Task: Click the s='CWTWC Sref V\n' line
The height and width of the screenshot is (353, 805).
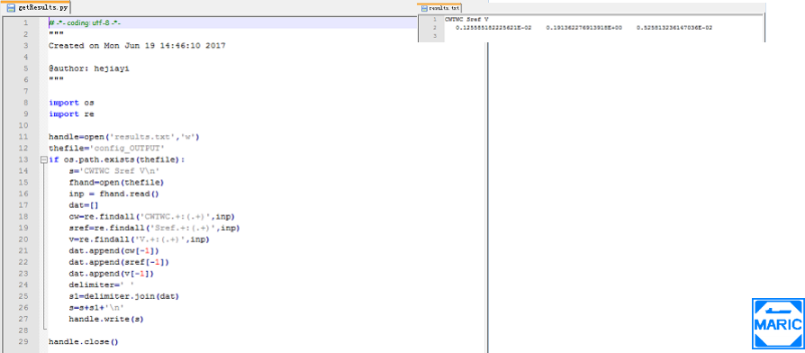Action: pos(114,171)
